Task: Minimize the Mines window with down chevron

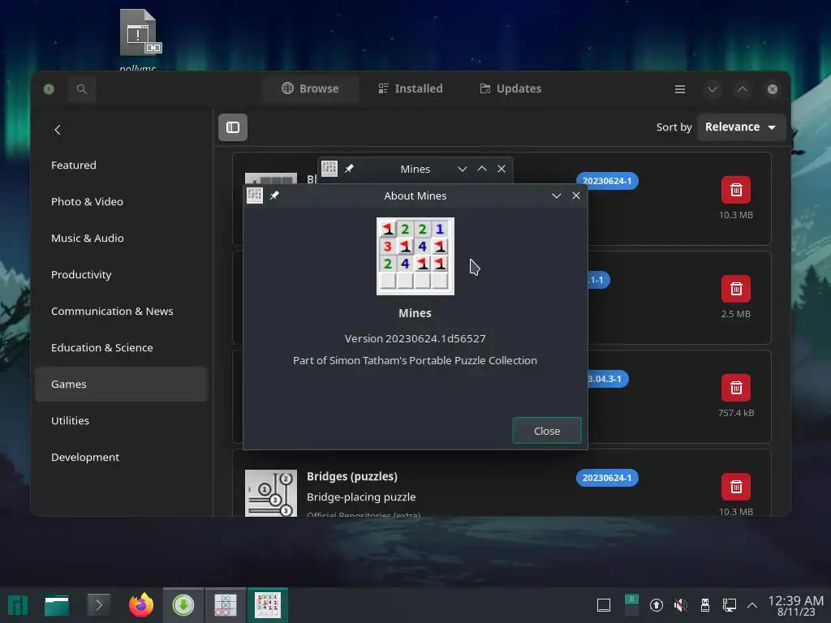Action: tap(462, 169)
